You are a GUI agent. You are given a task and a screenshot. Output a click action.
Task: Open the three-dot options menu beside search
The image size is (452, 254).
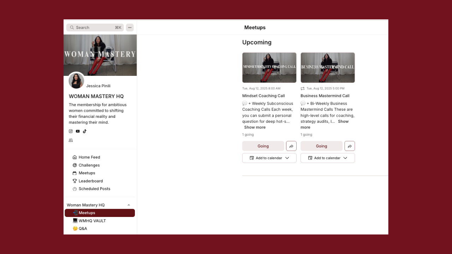[130, 28]
